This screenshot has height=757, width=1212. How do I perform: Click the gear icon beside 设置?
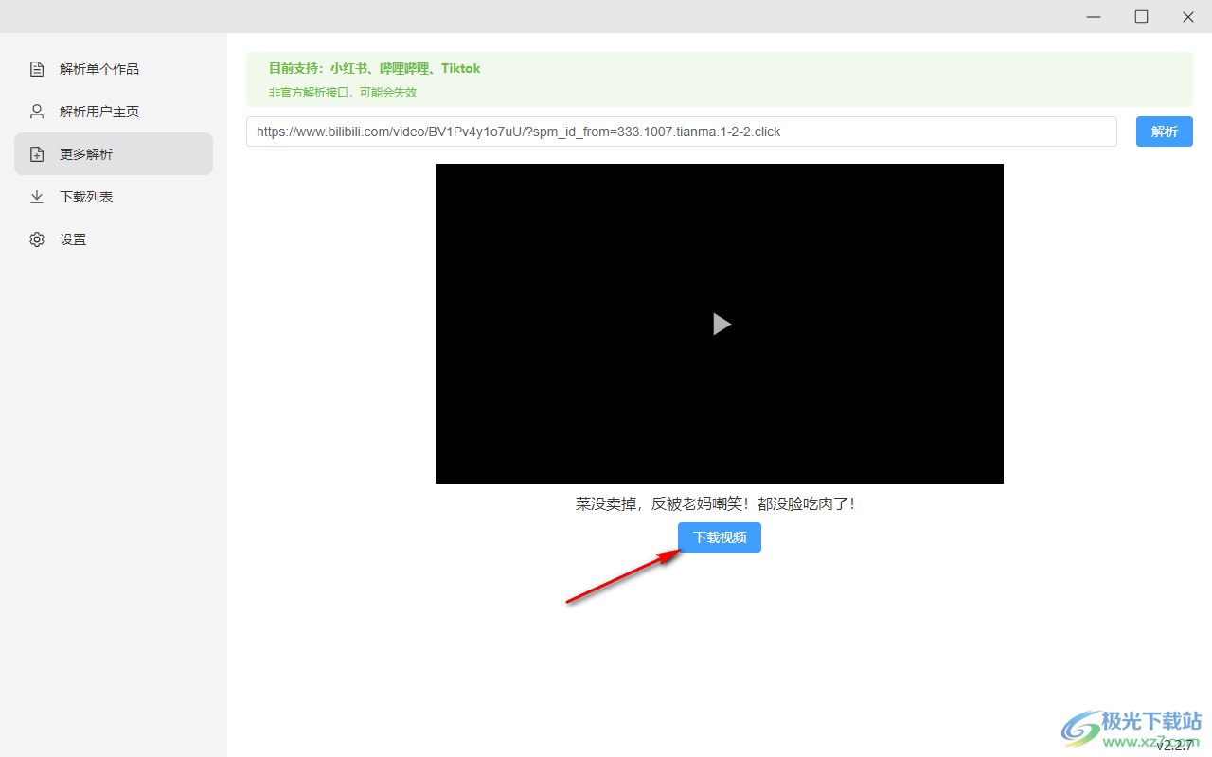tap(37, 239)
